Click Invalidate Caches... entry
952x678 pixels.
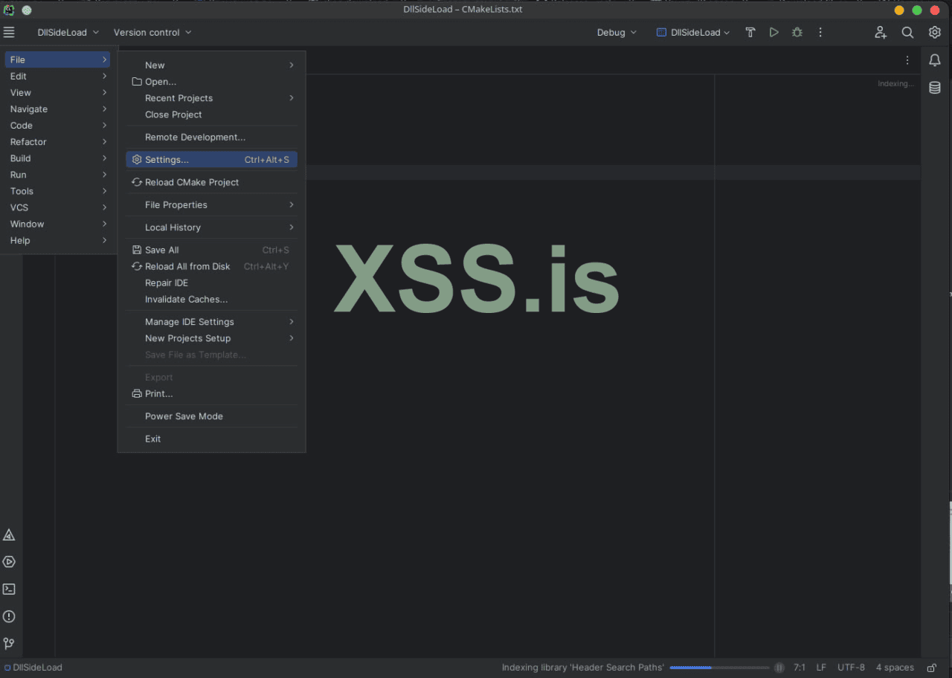(186, 300)
